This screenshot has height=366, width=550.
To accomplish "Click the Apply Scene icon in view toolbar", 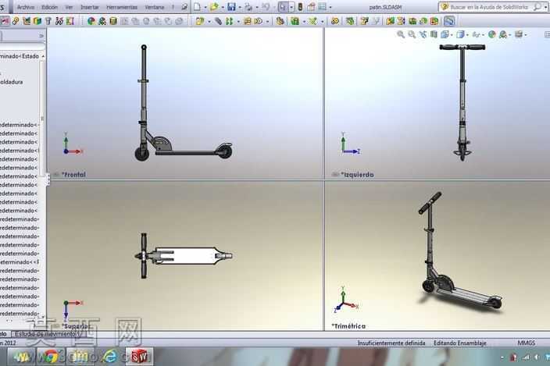I will pos(503,34).
